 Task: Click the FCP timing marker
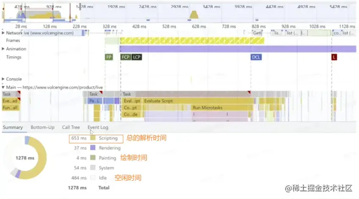click(126, 57)
